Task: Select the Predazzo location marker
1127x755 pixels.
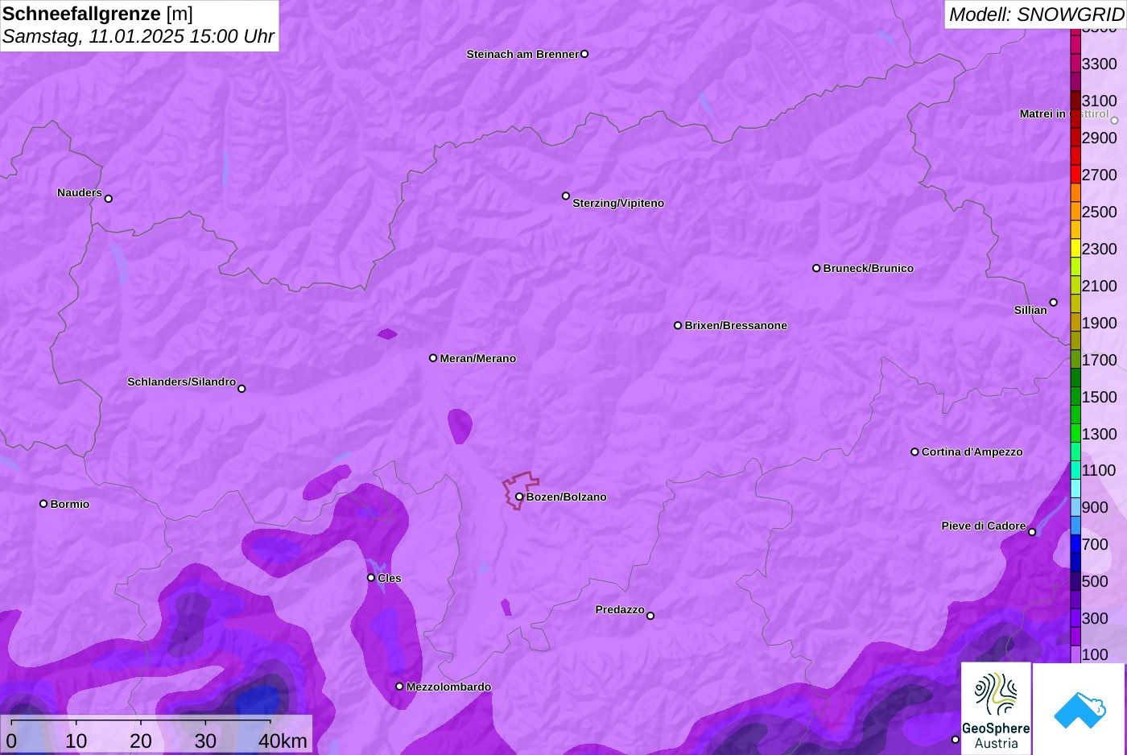Action: (x=650, y=616)
